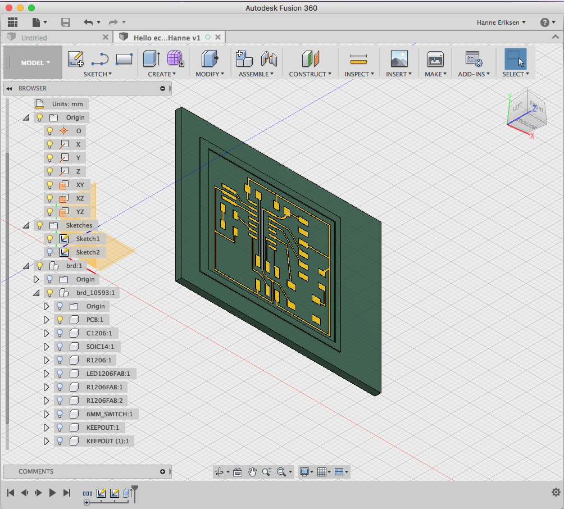564x509 pixels.
Task: Close the Untitled document tab
Action: [x=106, y=37]
